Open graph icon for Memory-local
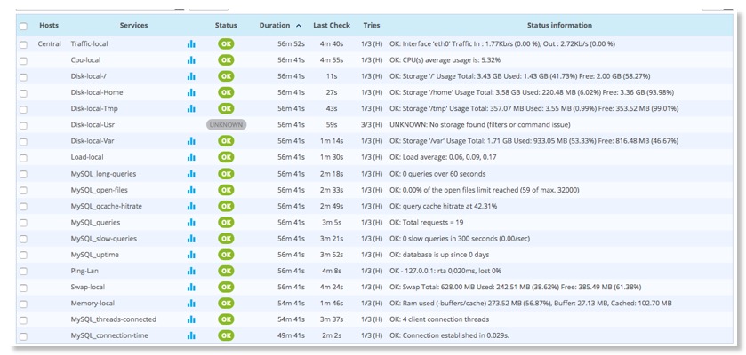 [191, 304]
